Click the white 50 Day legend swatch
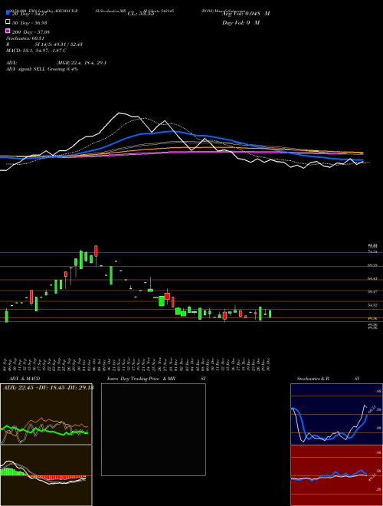This screenshot has height=506, width=383. click(8, 22)
